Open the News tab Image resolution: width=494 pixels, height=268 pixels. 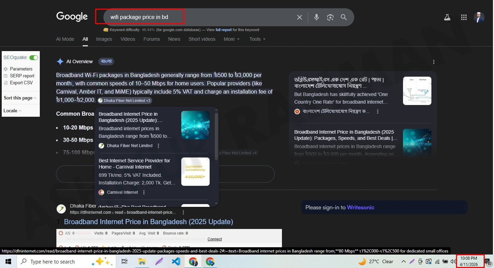tap(174, 39)
